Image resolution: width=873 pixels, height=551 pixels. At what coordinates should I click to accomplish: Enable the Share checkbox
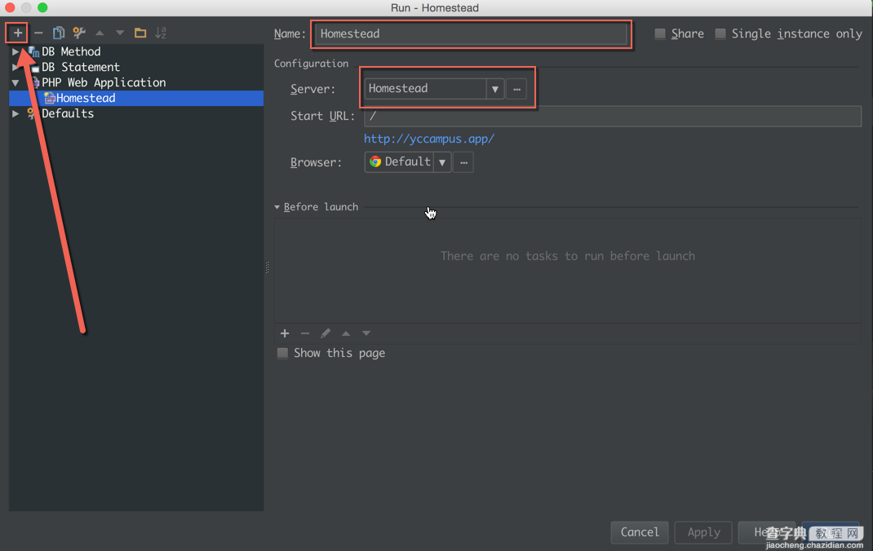[660, 34]
